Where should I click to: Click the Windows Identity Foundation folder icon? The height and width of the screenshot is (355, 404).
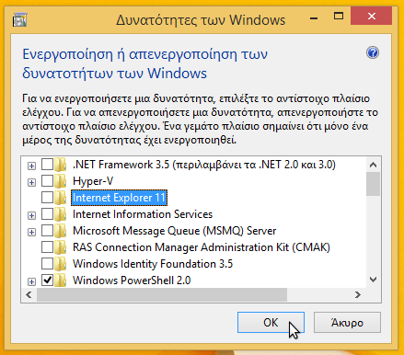click(61, 264)
